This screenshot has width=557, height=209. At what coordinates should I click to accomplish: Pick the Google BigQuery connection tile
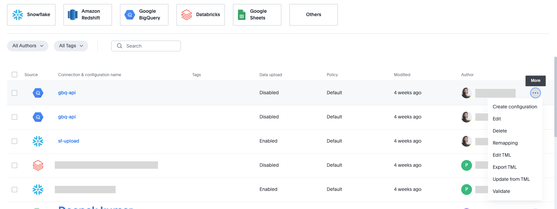(x=144, y=15)
